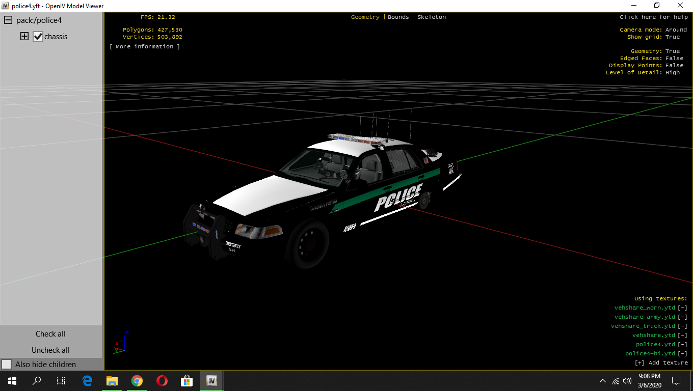Open Opera browser in the taskbar
This screenshot has width=693, height=391.
[162, 381]
